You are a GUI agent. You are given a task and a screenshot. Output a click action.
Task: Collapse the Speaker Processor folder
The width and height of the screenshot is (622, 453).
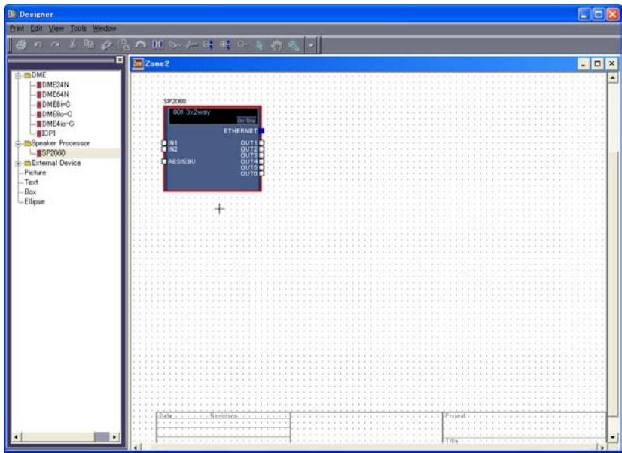click(18, 143)
